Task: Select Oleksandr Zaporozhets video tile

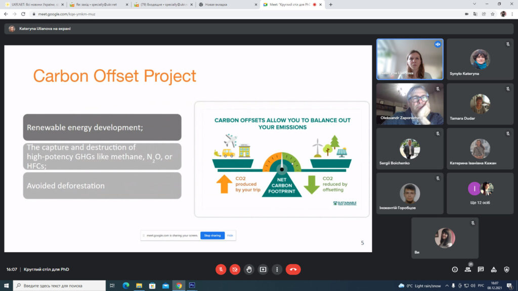Action: click(410, 104)
